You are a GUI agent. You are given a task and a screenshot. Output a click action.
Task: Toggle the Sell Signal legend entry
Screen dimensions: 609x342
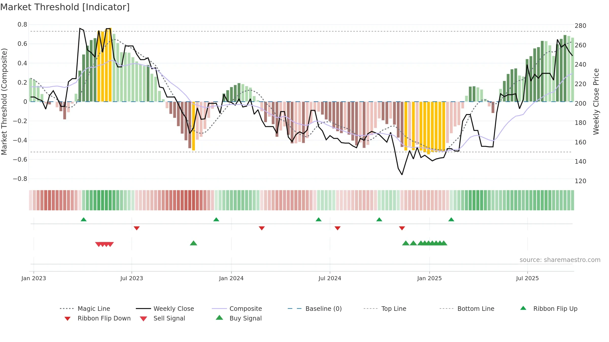(162, 318)
